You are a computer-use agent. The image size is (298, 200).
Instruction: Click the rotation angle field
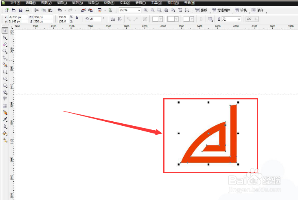point(95,19)
